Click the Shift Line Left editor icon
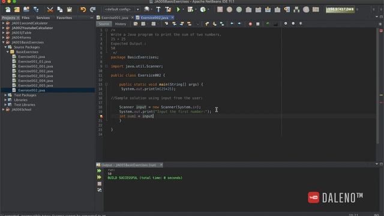The height and width of the screenshot is (216, 384). point(232,24)
